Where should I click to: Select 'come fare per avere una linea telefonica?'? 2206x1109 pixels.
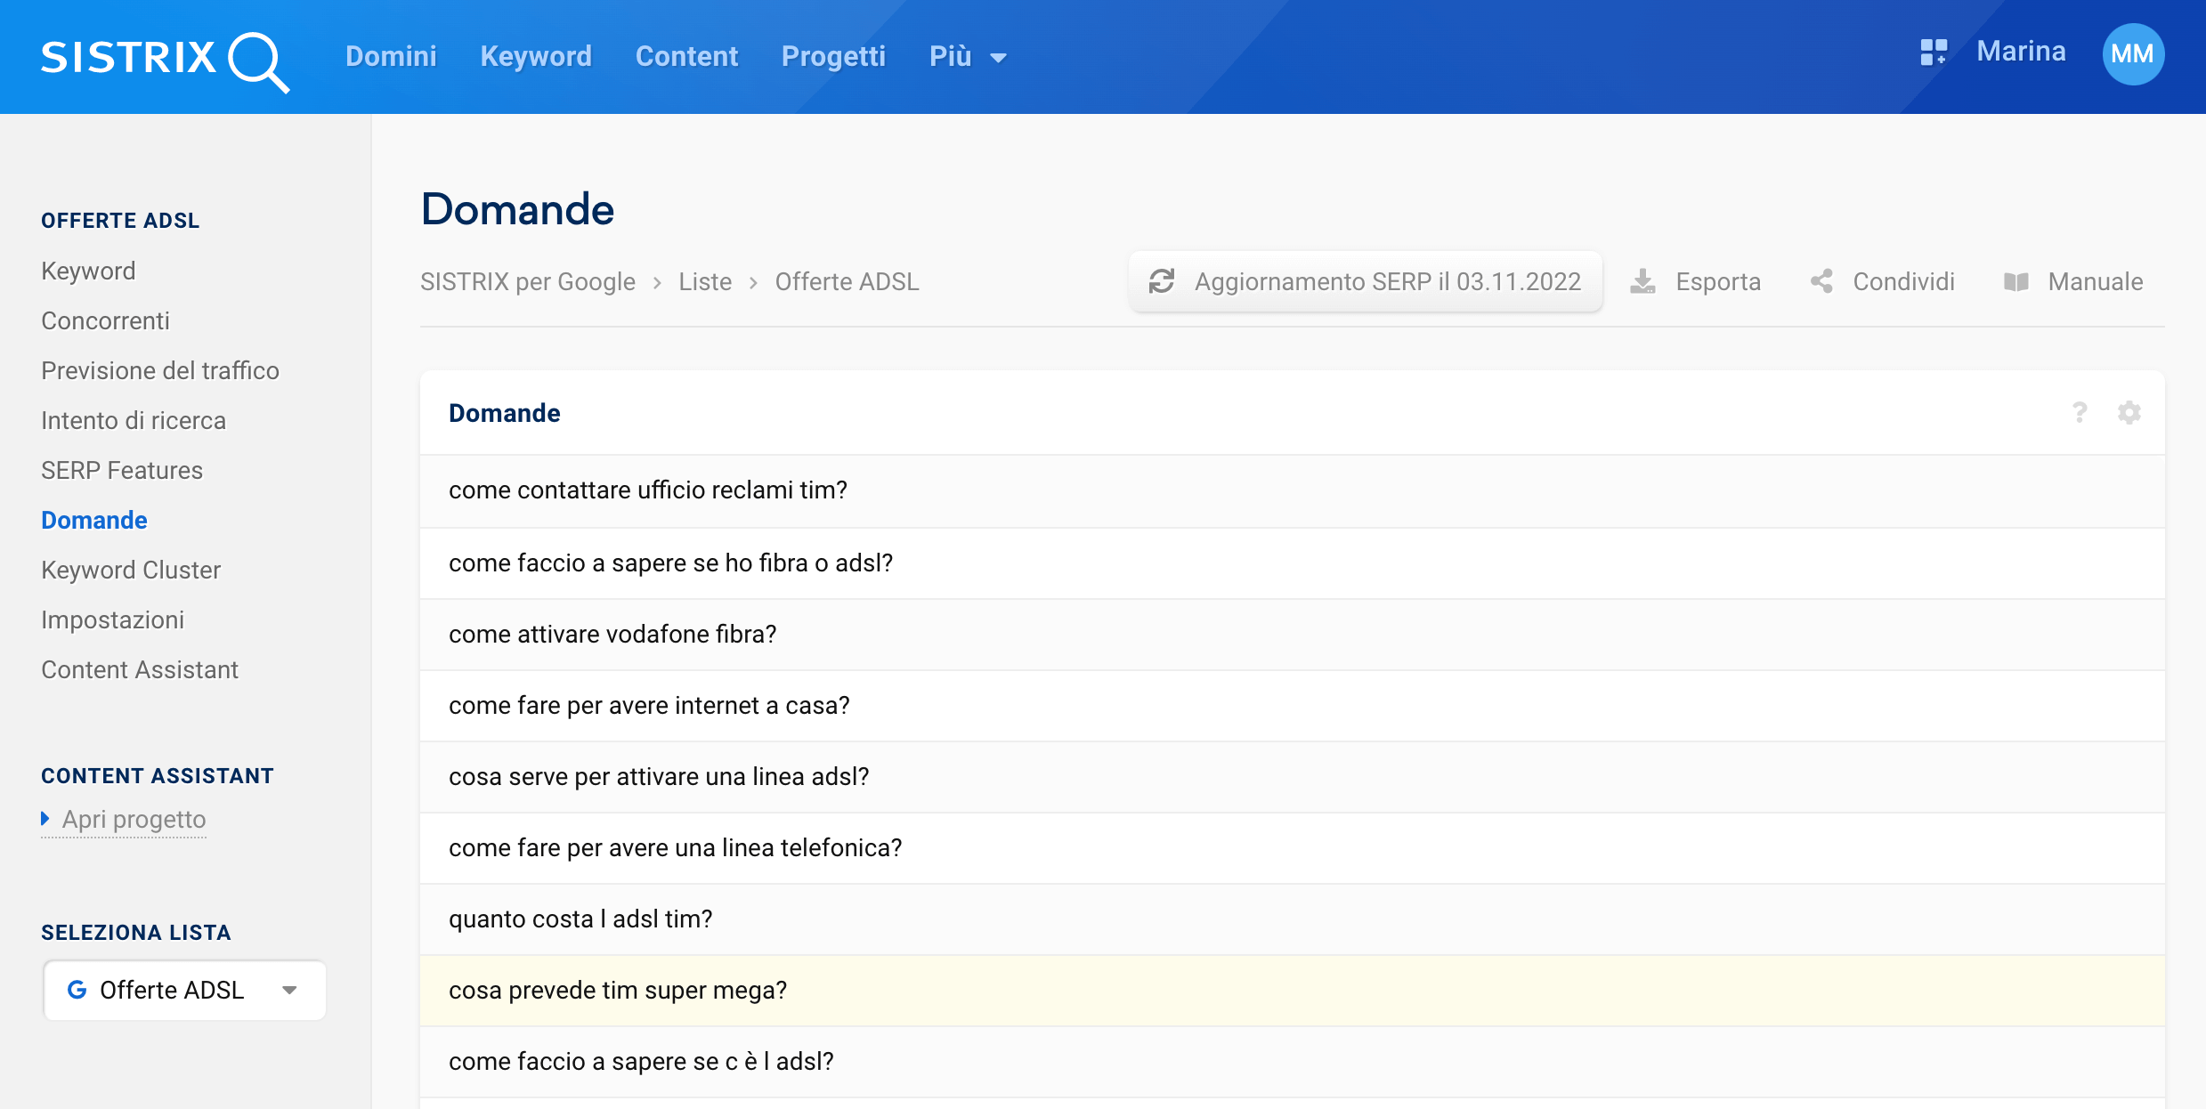1293,848
